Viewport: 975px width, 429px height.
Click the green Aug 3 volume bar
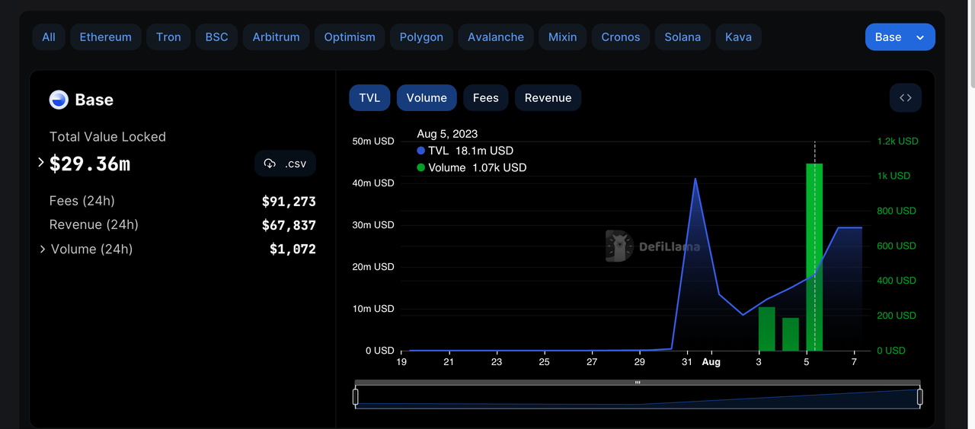(767, 329)
